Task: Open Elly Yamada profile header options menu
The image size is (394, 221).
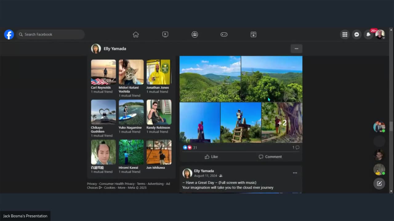Action: pos(296,48)
